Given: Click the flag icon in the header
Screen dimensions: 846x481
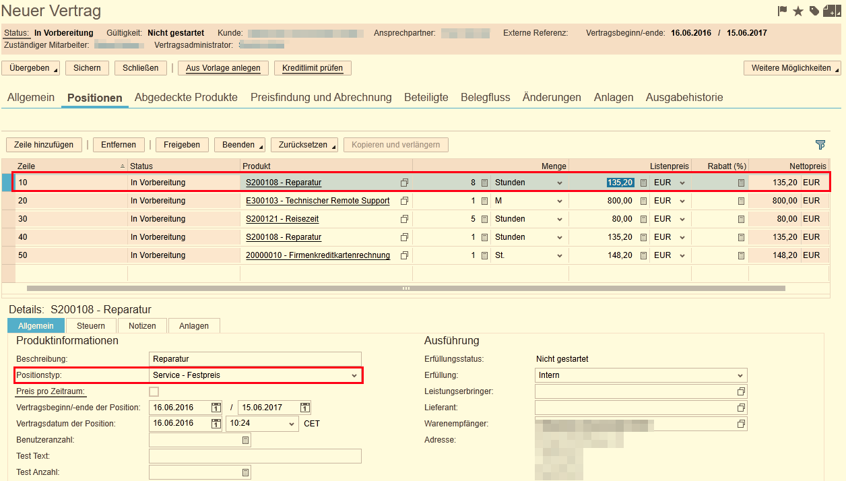Looking at the screenshot, I should tap(783, 10).
